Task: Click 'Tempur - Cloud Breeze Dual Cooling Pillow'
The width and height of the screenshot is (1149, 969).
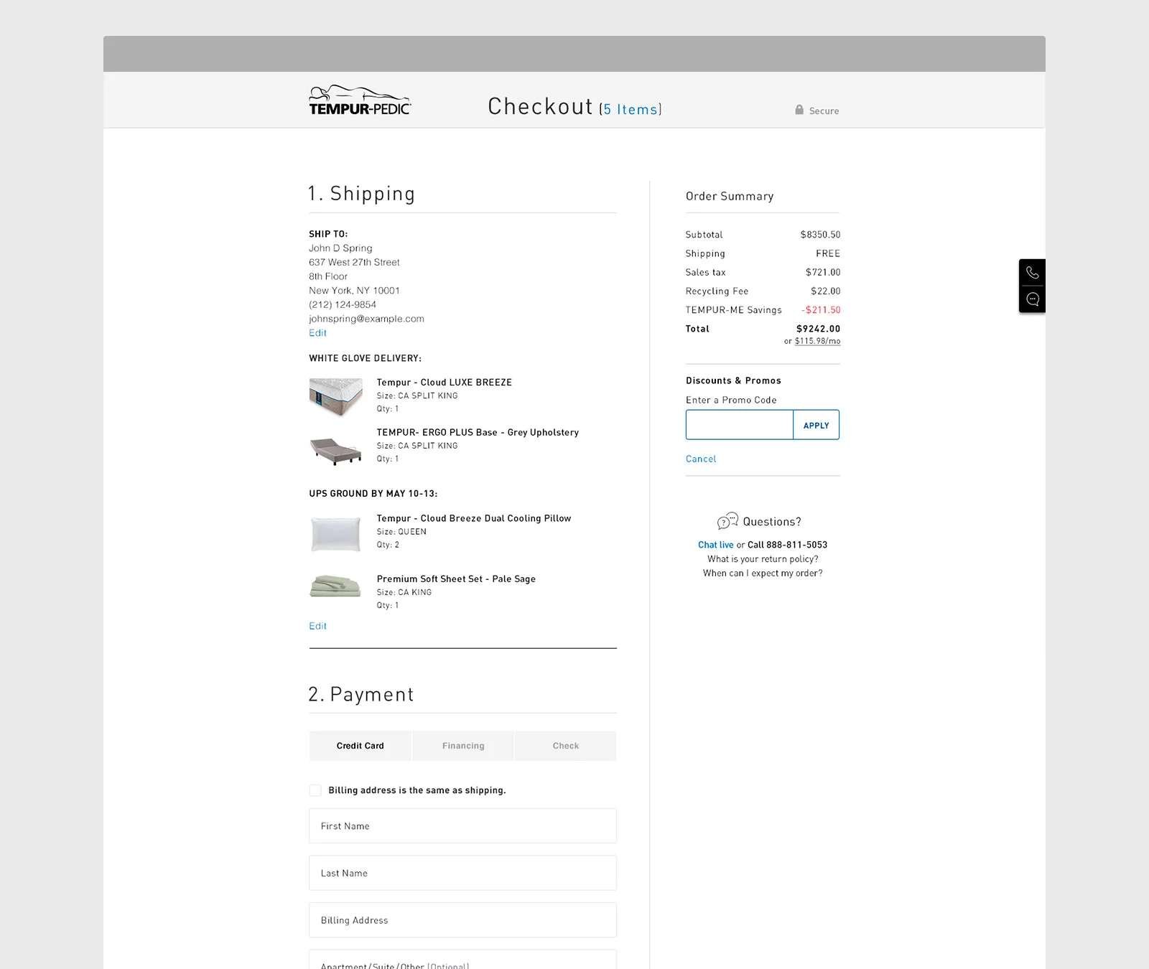Action: (474, 518)
